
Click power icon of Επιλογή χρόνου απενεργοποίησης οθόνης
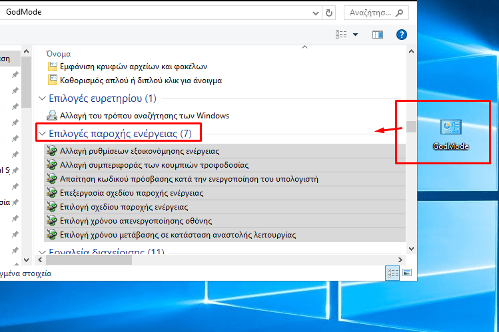[x=51, y=220]
